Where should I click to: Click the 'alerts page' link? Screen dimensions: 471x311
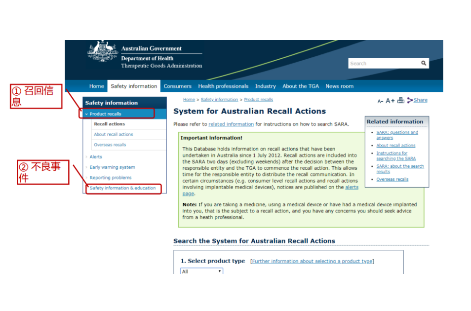click(x=352, y=188)
